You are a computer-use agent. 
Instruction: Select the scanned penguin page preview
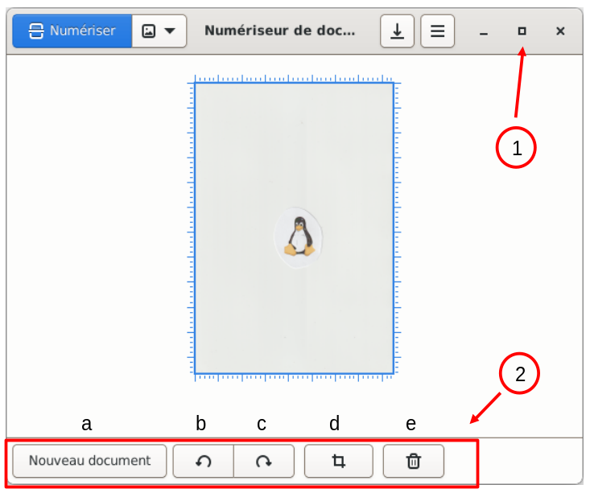(295, 228)
